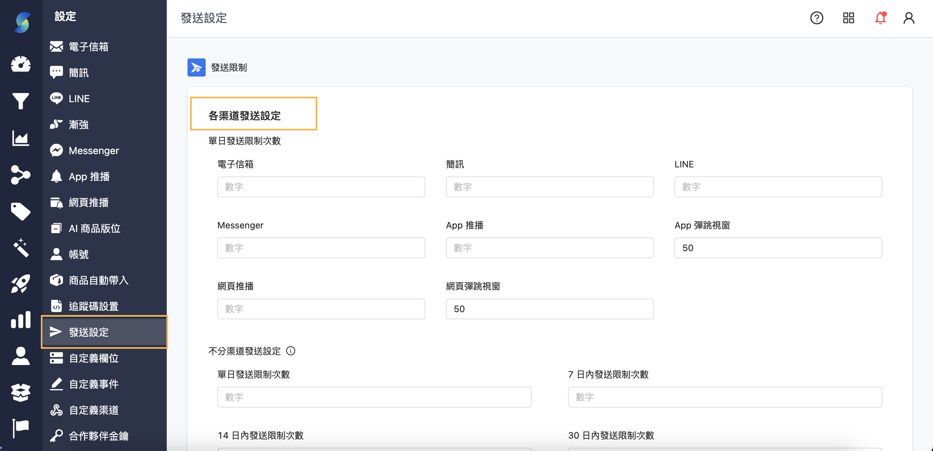Click the price tag icon in left rail
This screenshot has width=933, height=451.
[x=21, y=211]
